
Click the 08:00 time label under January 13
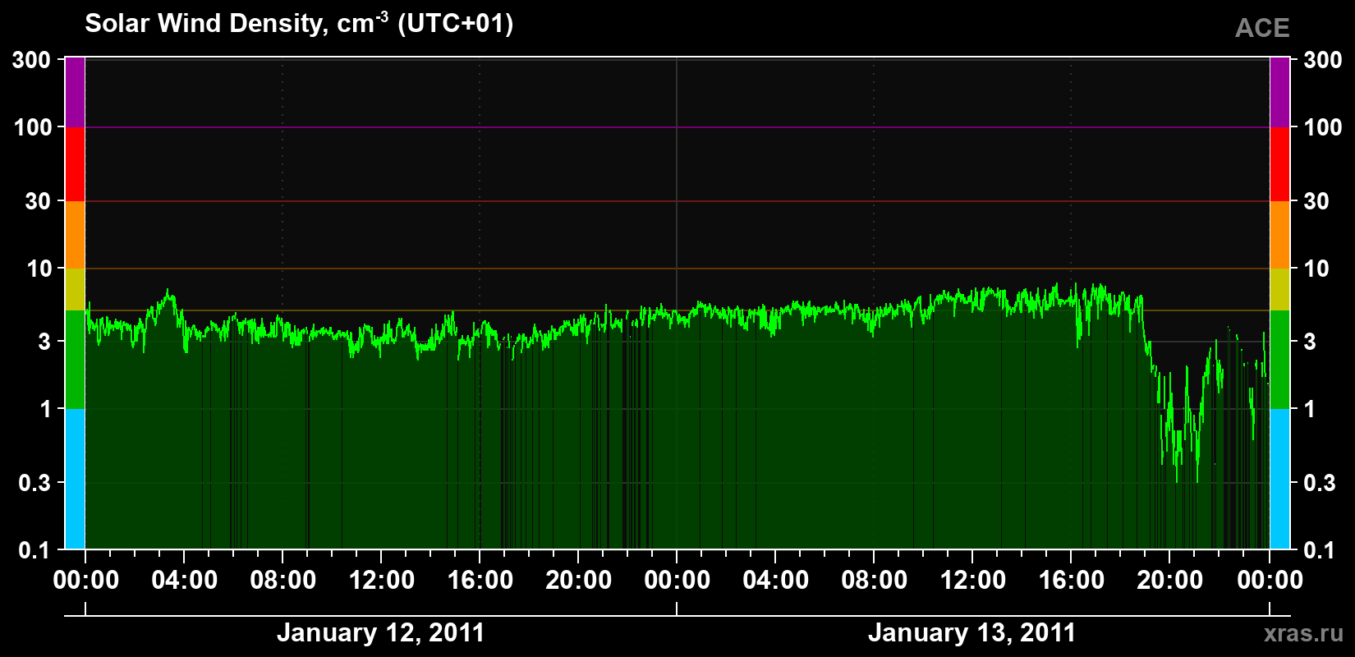pos(875,581)
